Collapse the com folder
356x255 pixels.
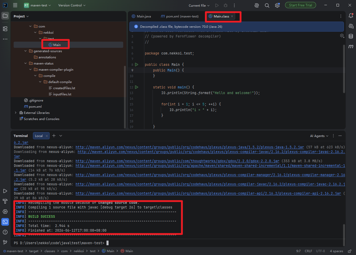30,26
